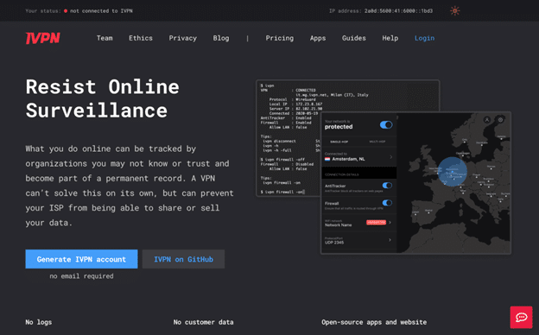Click the 'UDP 2345' protocol text
The image size is (539, 335).
click(334, 243)
